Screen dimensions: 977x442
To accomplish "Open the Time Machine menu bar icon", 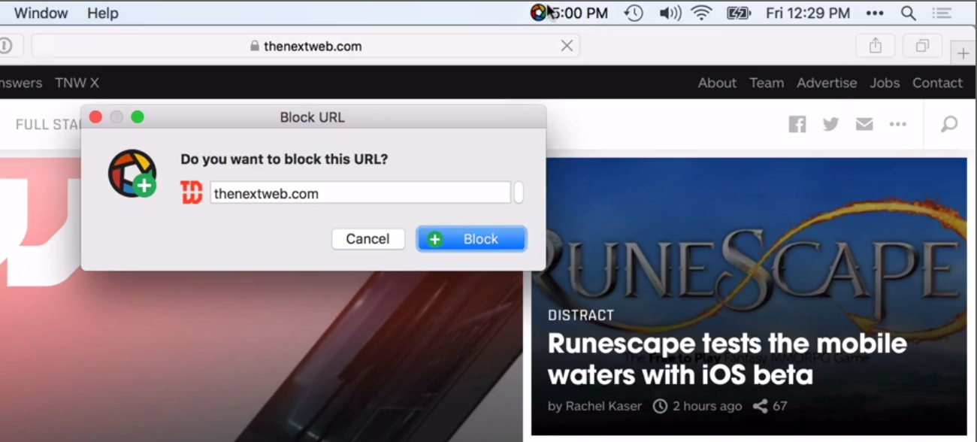I will coord(634,13).
